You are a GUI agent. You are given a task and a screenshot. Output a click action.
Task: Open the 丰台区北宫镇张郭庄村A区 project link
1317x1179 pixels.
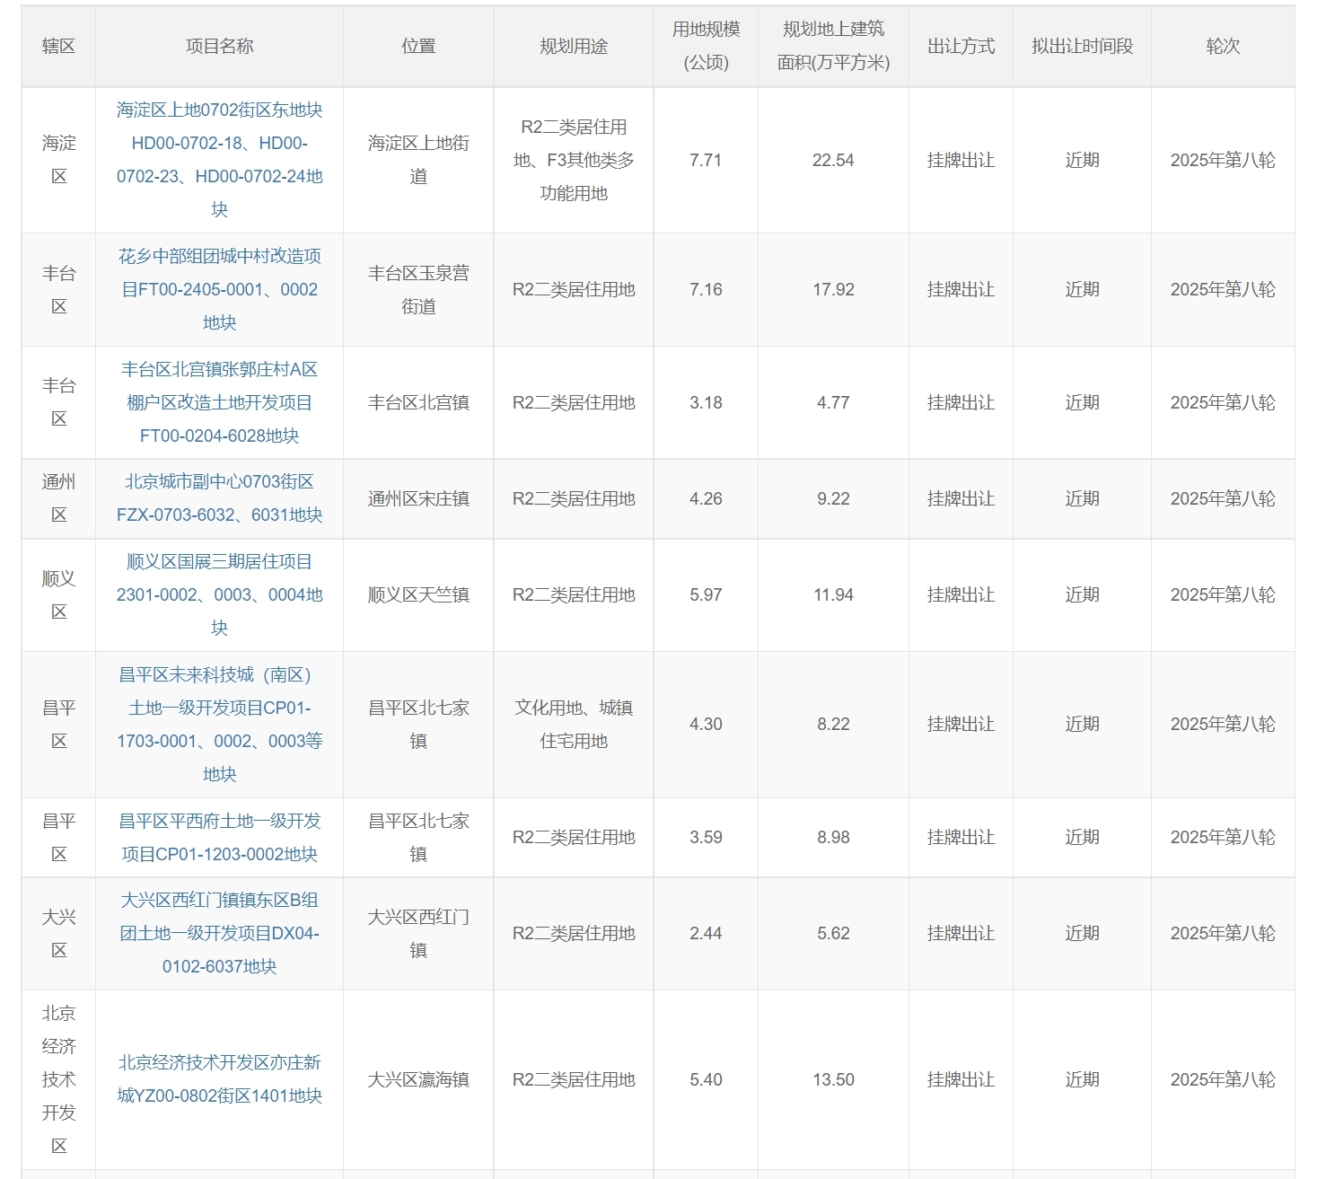(x=219, y=402)
